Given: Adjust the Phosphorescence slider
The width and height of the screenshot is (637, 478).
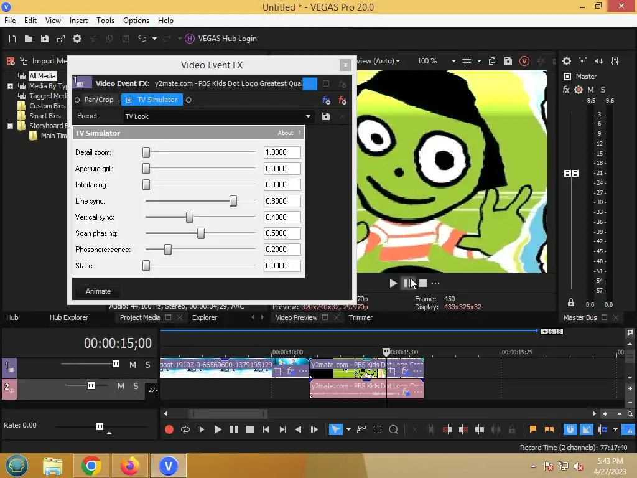Looking at the screenshot, I should click(168, 250).
